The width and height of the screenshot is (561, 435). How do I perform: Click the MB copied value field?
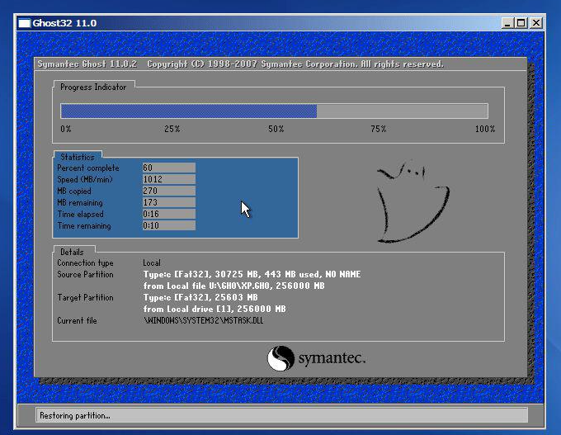[x=168, y=191]
